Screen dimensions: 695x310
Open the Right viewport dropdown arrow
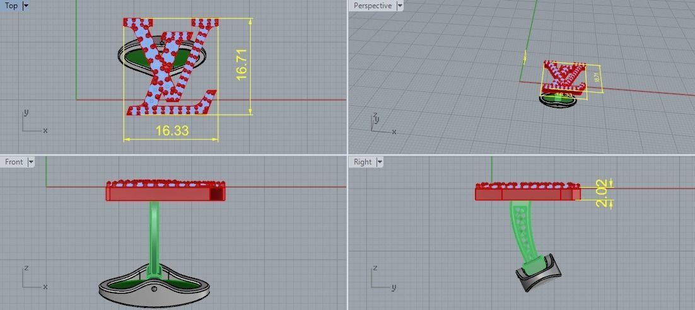(380, 162)
